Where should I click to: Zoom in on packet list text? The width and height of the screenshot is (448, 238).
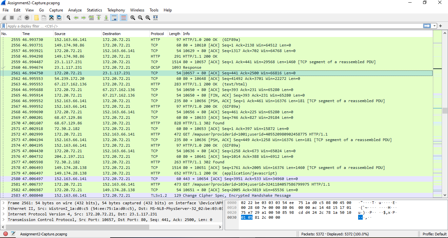[133, 18]
